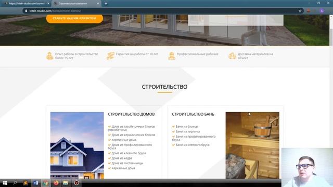Select "Бани из клееного бруса" item
The height and width of the screenshot is (187, 333).
pyautogui.click(x=191, y=145)
